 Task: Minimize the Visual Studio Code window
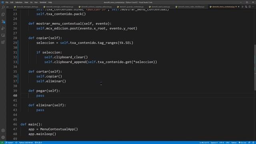241,2
